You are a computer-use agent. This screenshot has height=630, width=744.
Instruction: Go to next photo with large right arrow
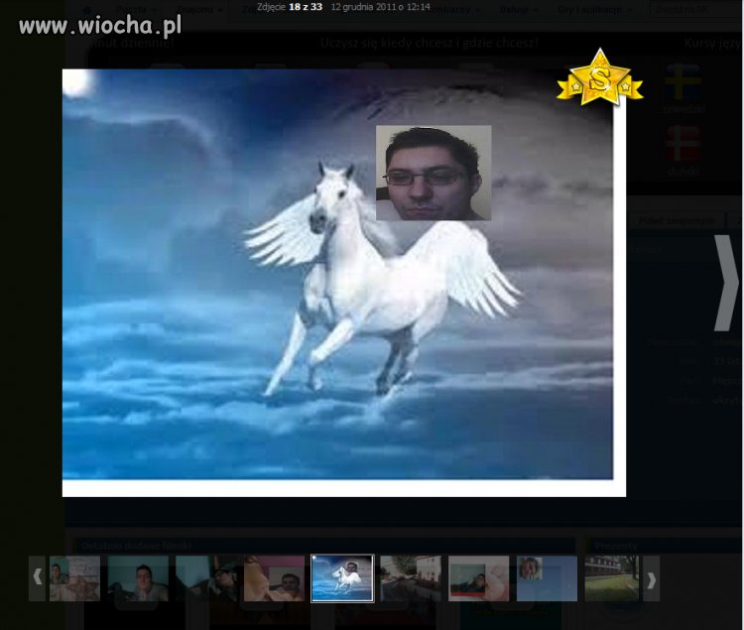727,283
